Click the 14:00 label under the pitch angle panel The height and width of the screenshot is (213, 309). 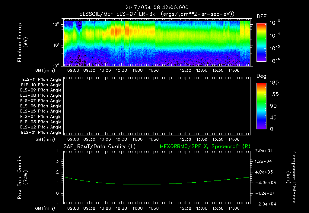coord(234,140)
